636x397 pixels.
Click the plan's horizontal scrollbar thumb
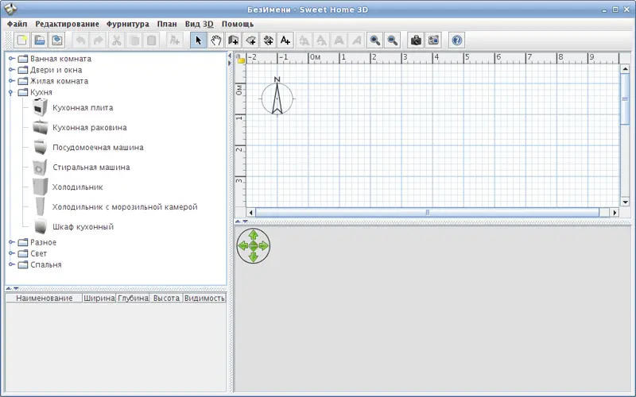coord(427,212)
